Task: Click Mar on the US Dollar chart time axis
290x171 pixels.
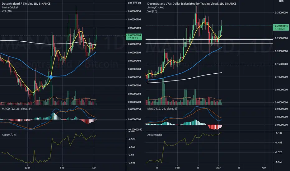Action: [218, 168]
